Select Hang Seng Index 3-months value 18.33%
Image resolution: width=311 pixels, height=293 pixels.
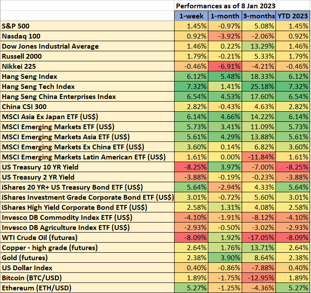tap(259, 77)
